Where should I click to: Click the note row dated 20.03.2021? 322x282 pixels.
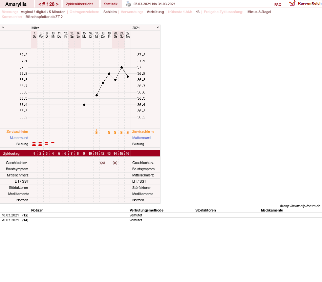coord(161,220)
